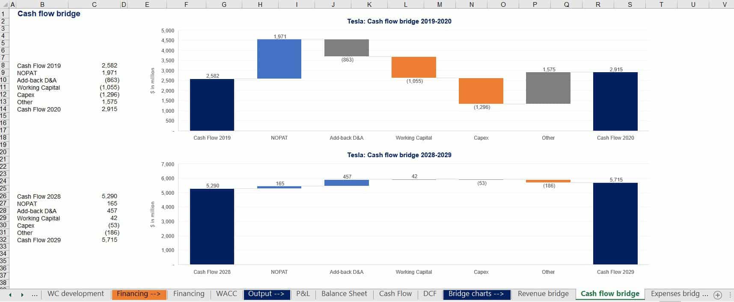Click the 2,915 value cell in column C
Viewport: 734px width, 302px height.
click(109, 109)
